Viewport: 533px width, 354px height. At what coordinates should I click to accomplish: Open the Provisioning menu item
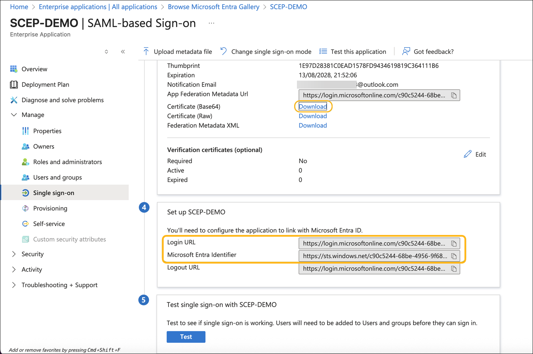50,208
